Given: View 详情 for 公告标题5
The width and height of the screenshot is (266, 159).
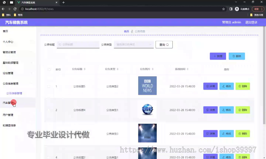Looking at the screenshot, I should pos(210,86).
